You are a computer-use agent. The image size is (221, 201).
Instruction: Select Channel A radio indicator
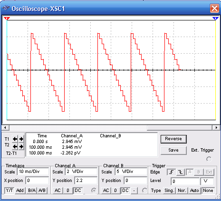click(94, 191)
